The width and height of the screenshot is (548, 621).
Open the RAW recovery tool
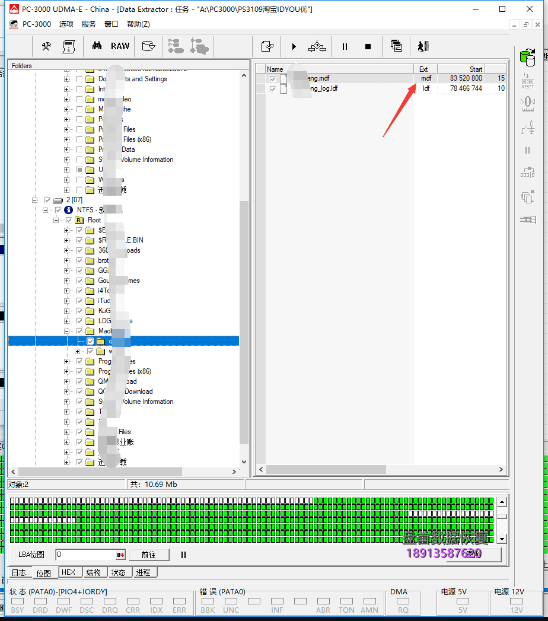[x=120, y=46]
